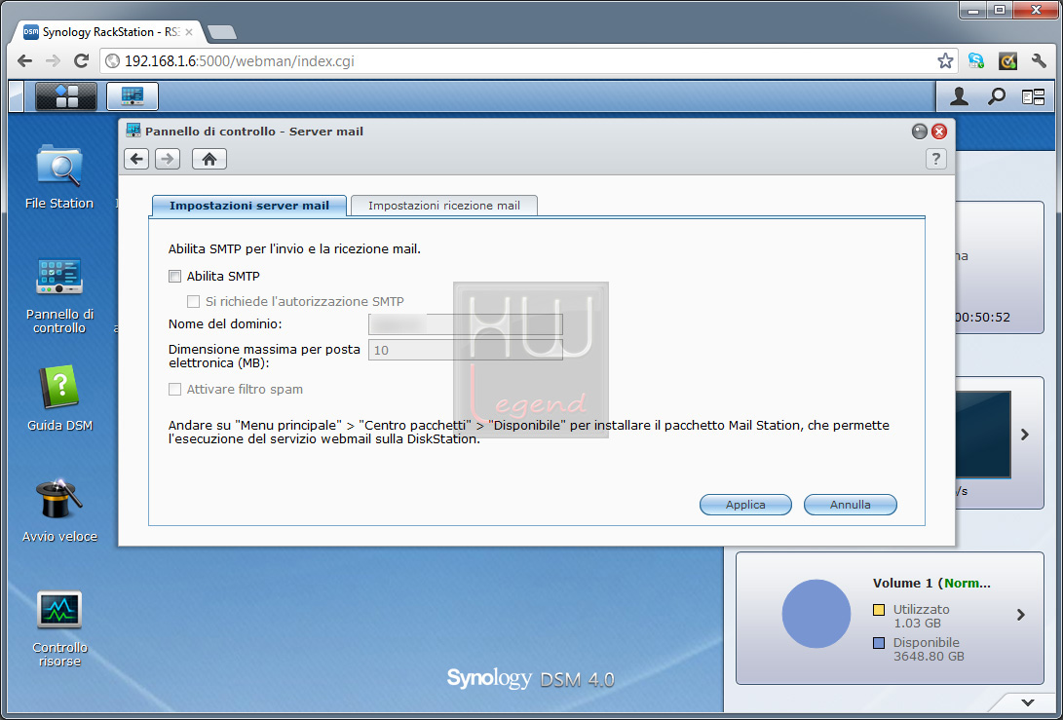Return to Control Panel home
1063x720 pixels.
[x=209, y=160]
